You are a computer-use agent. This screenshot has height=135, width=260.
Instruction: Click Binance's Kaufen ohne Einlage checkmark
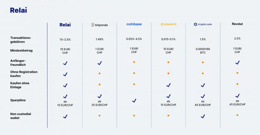168,85
